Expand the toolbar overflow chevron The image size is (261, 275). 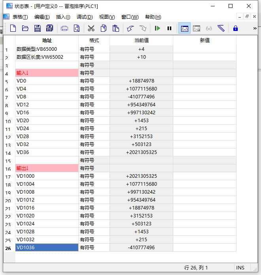255,28
